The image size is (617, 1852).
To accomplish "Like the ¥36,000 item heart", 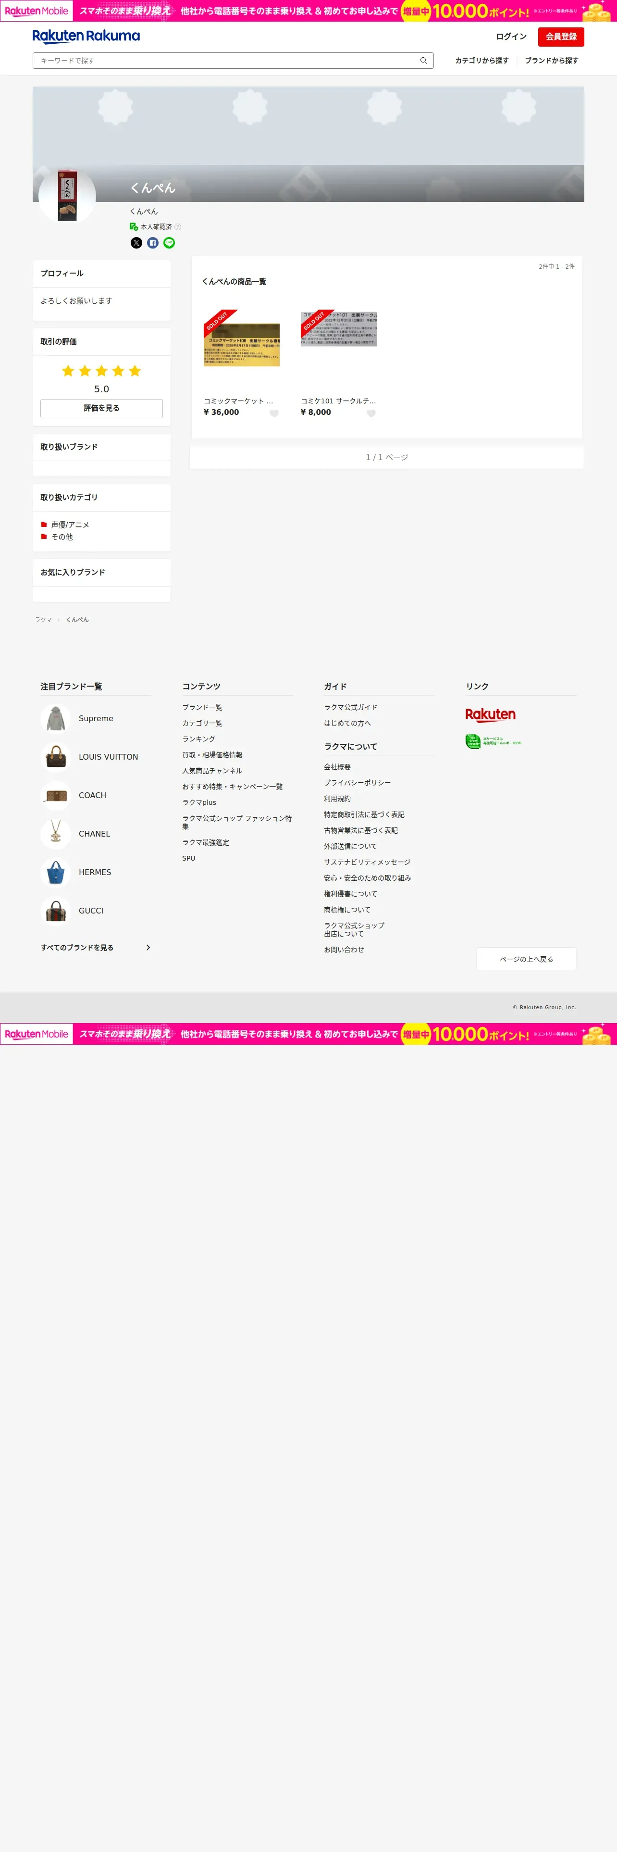I will [274, 413].
